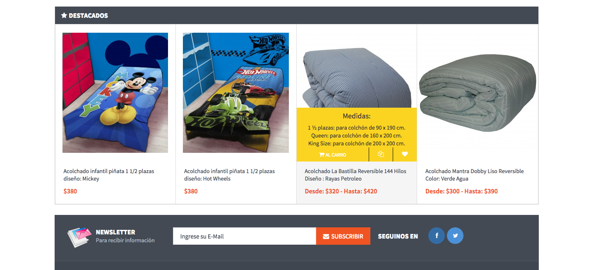Click the compare icon on Bastilla product

tap(381, 154)
